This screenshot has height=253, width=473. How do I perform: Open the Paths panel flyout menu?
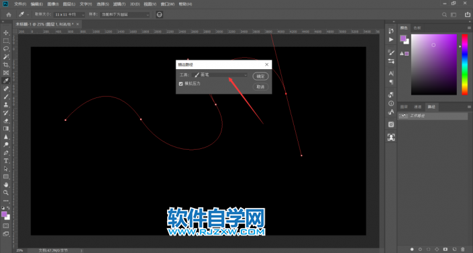pos(469,107)
